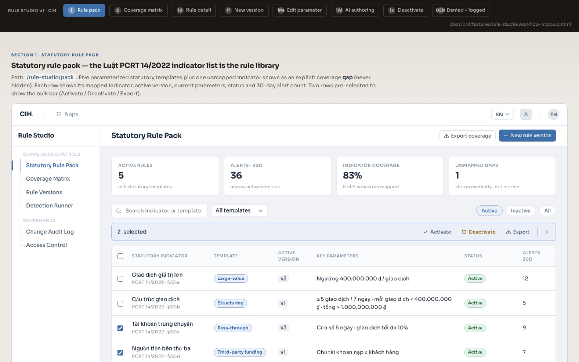Click the Third-party funding template tag
The image size is (579, 362).
click(240, 352)
